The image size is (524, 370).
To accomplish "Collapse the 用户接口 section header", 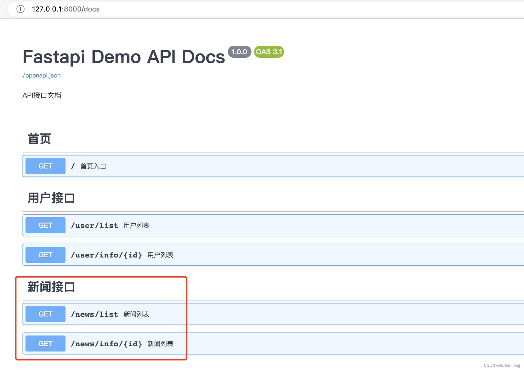I will (x=51, y=198).
